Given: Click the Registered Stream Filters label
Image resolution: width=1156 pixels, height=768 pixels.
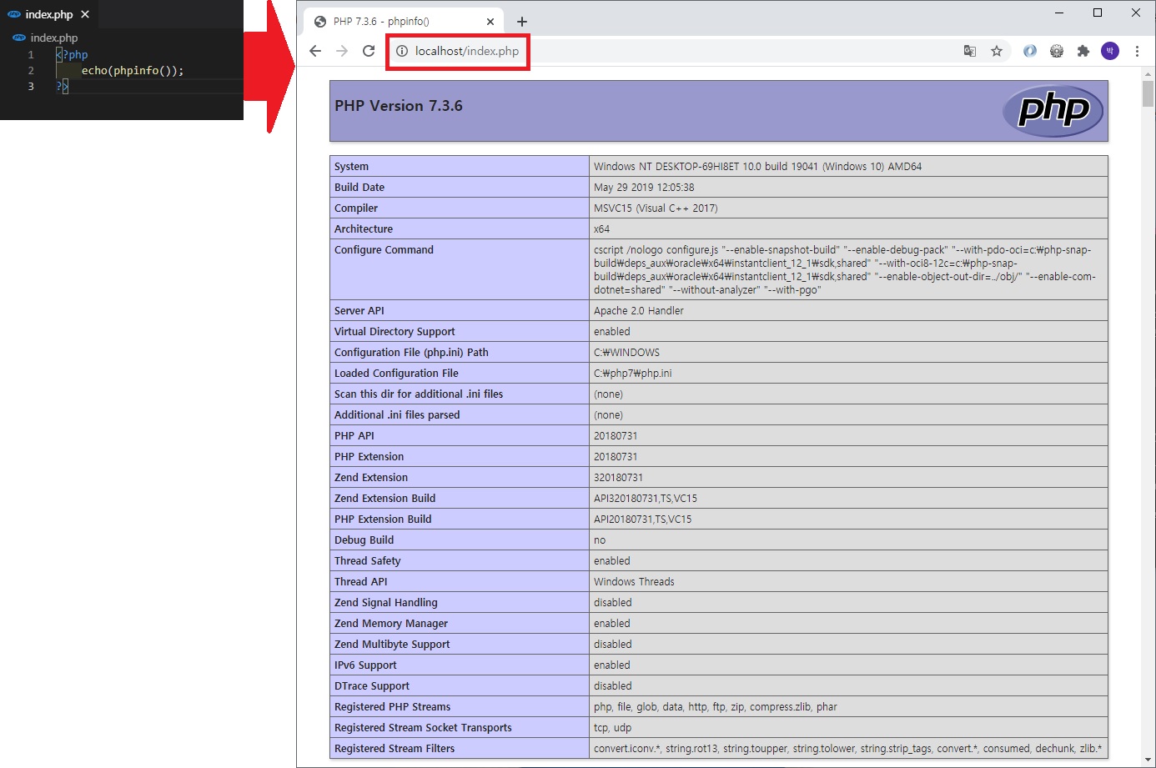Looking at the screenshot, I should [395, 749].
